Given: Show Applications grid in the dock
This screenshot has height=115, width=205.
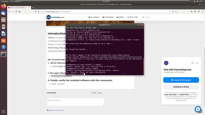Looking at the screenshot, I should click(x=4, y=111).
